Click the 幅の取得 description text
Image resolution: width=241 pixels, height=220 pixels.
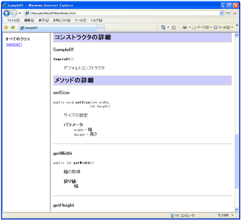[72, 171]
